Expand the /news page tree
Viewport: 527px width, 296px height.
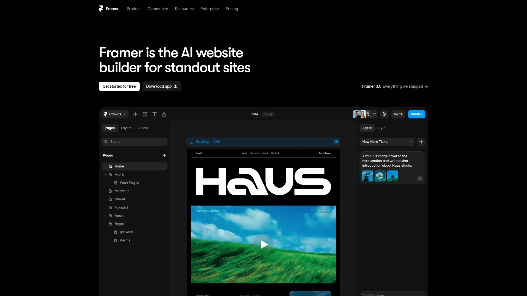tap(105, 216)
